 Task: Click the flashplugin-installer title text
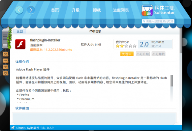(x=45, y=40)
